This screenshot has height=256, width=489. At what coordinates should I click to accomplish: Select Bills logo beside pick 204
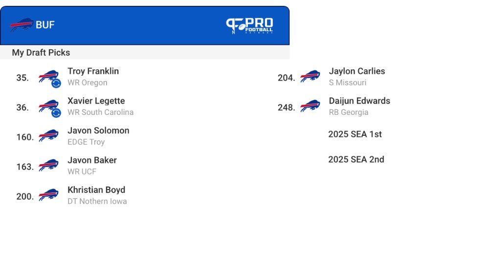click(310, 76)
